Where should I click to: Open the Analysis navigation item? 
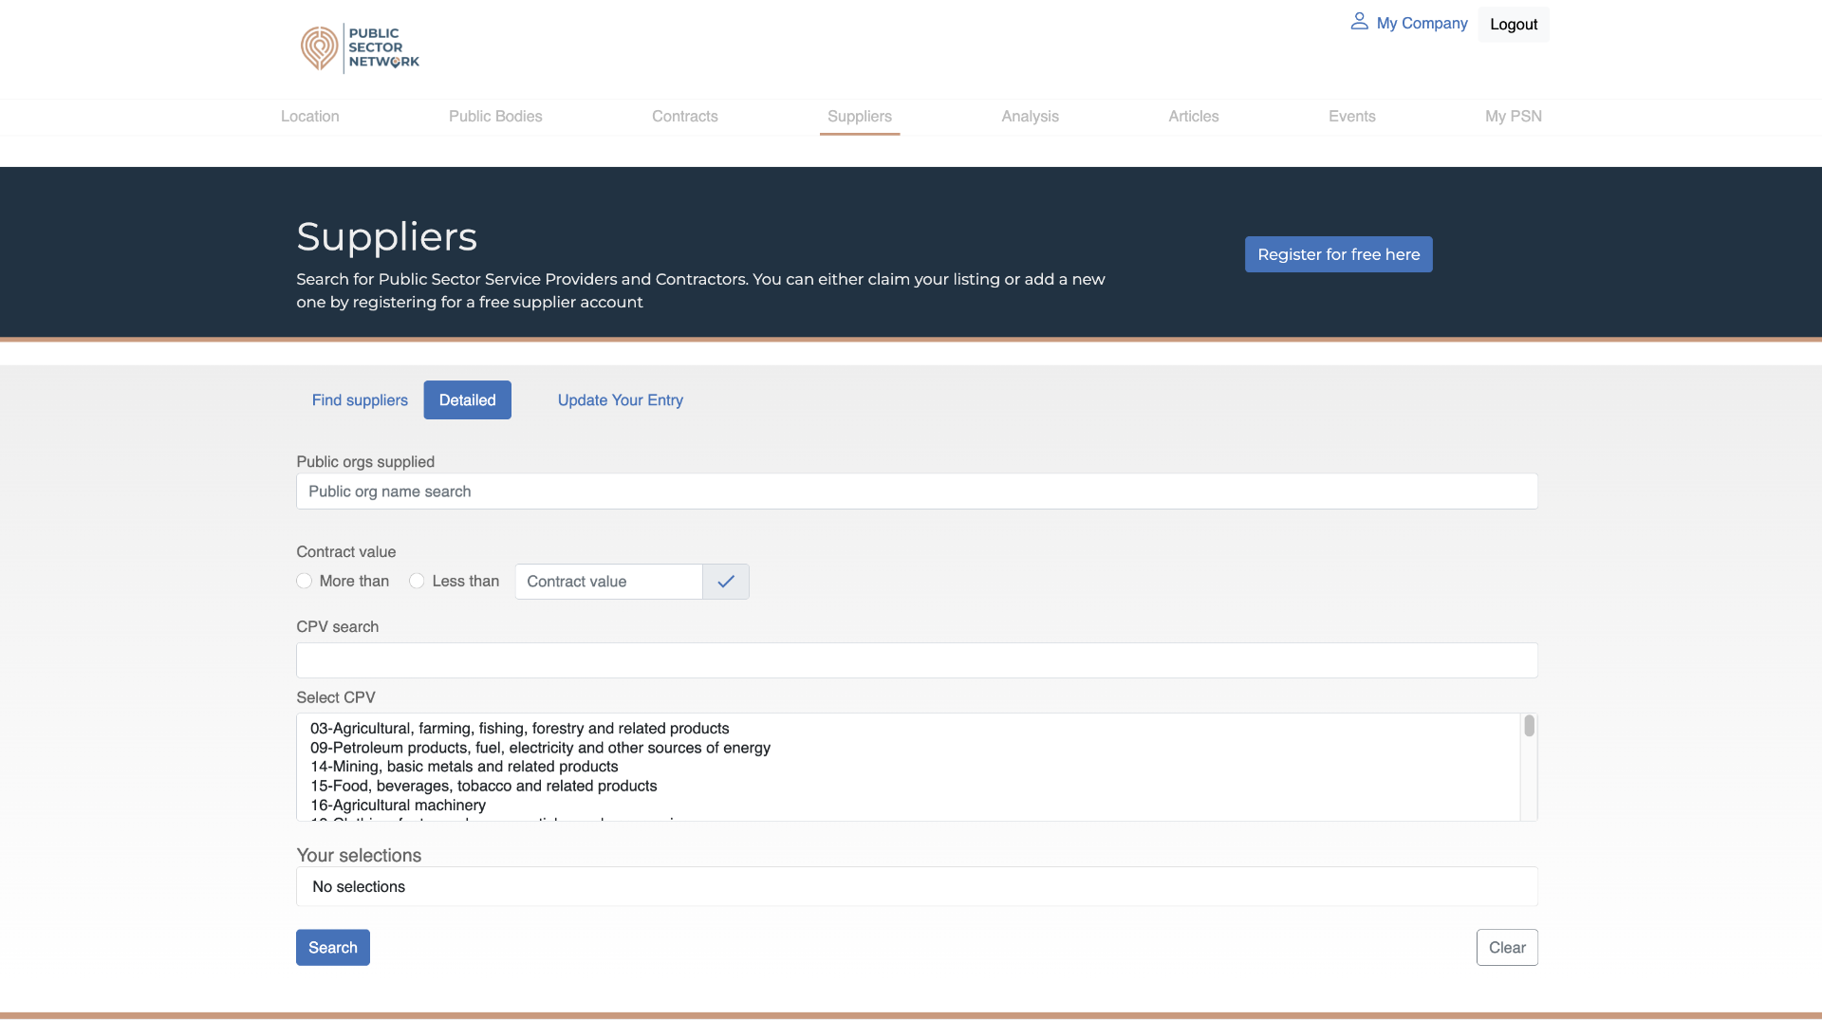[x=1031, y=116]
